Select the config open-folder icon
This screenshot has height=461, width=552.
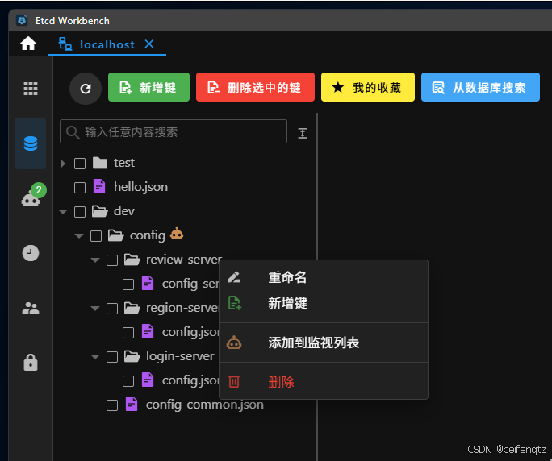click(116, 235)
